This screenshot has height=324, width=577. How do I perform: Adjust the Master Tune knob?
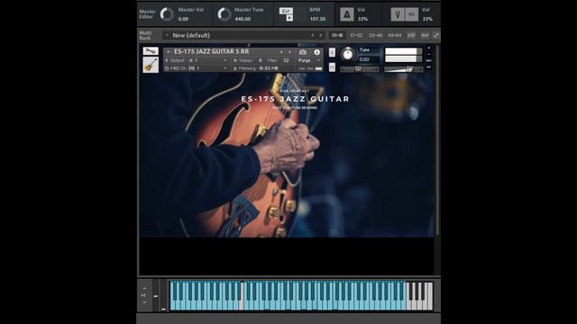[224, 14]
